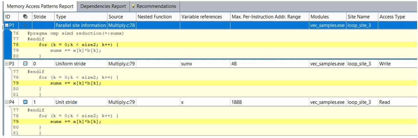Screen dimensions: 418x138
Task: Click the Site Name column header
Action: [358, 17]
